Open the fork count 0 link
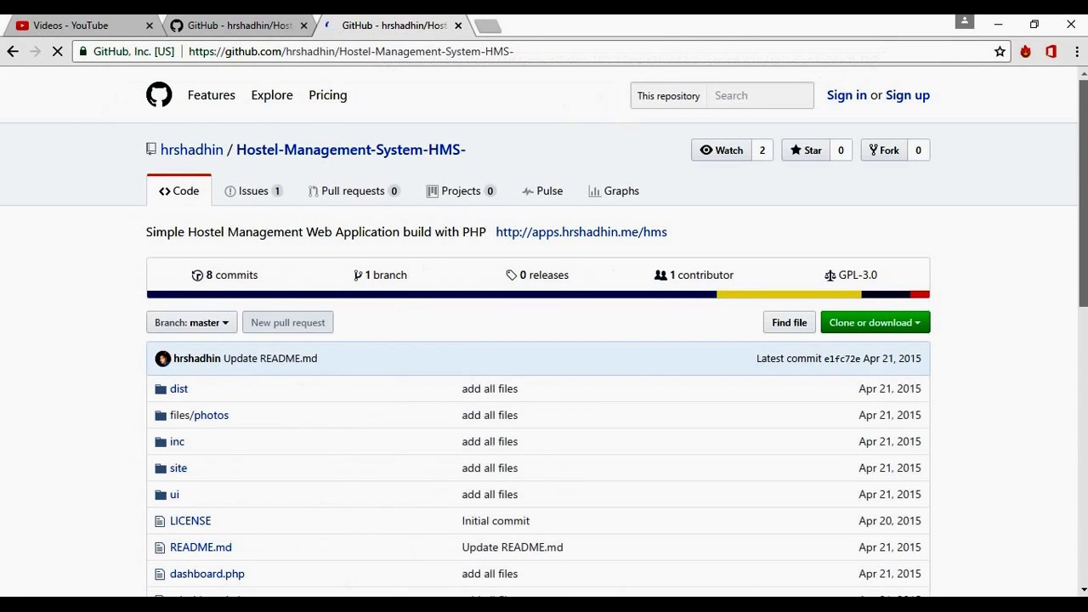Viewport: 1088px width, 612px height. (918, 150)
